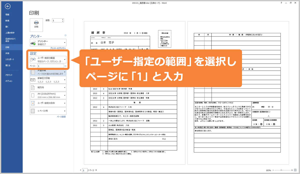Open the A4 paper size dropdown
The image size is (300, 174).
48,95
